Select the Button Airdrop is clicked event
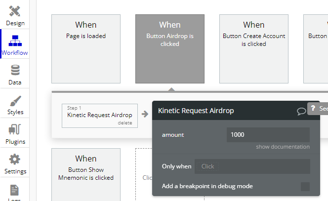Viewport: 328px width, 201px height. (170, 48)
